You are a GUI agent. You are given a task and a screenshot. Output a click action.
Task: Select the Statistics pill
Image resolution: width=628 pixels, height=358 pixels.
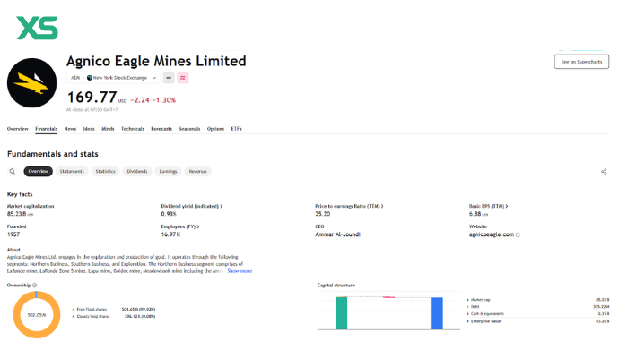[x=105, y=172]
